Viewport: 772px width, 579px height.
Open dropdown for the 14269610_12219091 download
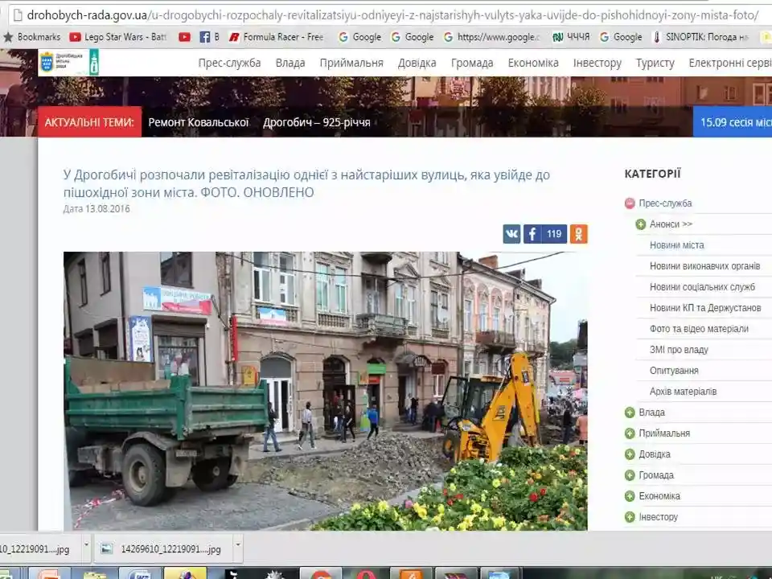238,545
